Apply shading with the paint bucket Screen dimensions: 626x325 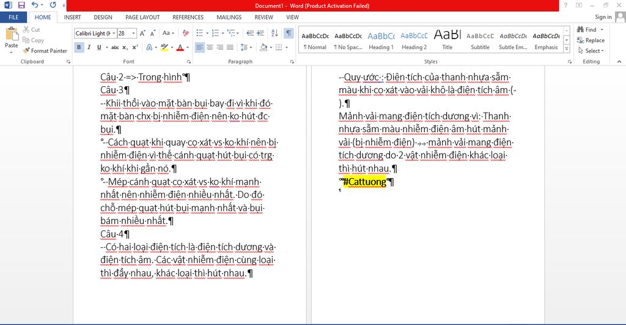click(x=263, y=47)
